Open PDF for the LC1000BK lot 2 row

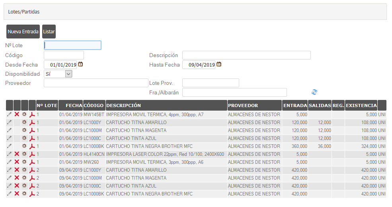32,194
